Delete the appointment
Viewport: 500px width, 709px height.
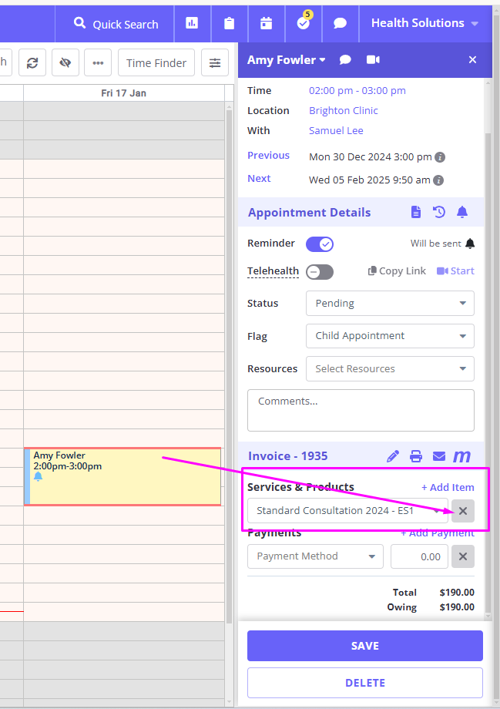365,683
